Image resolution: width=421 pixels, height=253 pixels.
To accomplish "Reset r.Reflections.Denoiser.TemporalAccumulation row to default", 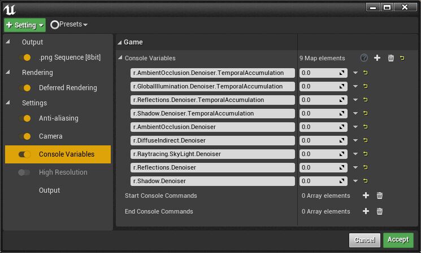I will pyautogui.click(x=366, y=100).
